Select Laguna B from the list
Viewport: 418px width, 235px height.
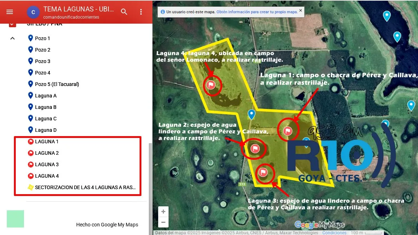[x=46, y=107]
